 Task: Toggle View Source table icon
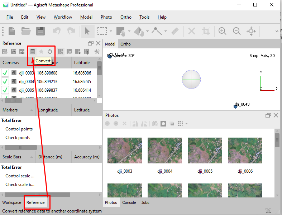(x=61, y=52)
